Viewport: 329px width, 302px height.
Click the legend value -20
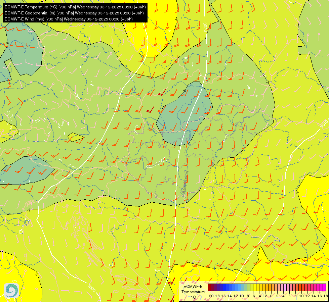[211, 296]
